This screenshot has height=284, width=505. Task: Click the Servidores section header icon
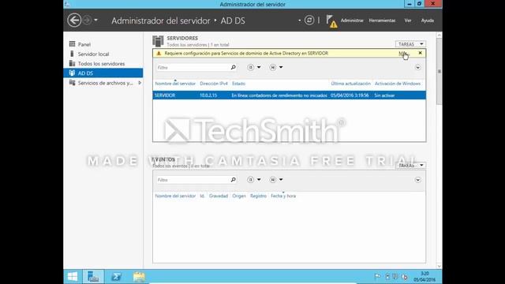pos(158,41)
